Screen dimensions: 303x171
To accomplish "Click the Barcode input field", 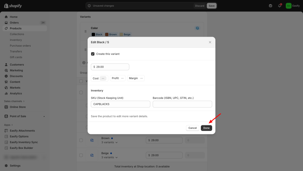I will pyautogui.click(x=182, y=104).
